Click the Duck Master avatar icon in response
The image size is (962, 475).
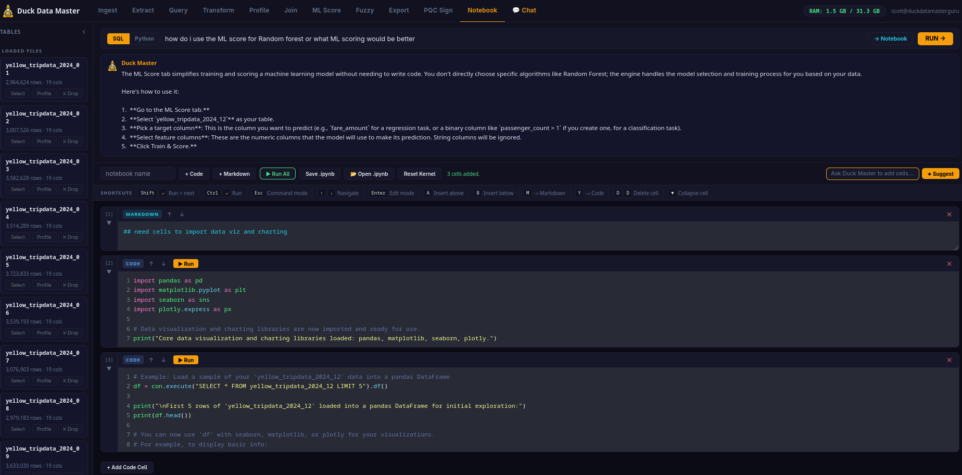(x=112, y=66)
